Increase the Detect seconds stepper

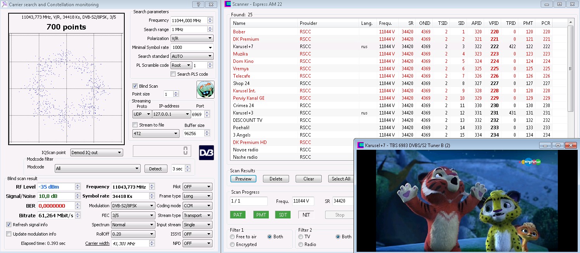pos(188,167)
